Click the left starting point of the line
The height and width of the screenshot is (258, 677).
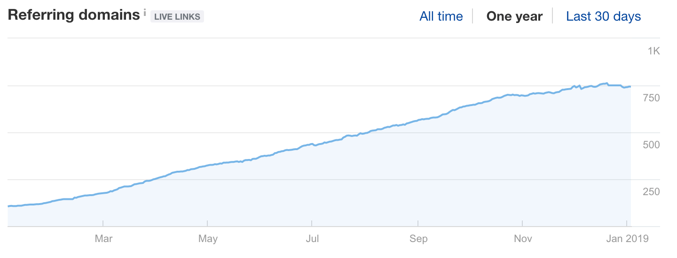point(8,206)
